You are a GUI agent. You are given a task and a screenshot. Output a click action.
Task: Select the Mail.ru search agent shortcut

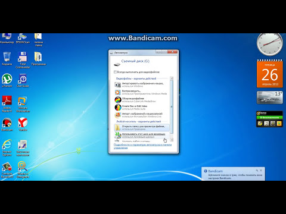pyautogui.click(x=23, y=170)
